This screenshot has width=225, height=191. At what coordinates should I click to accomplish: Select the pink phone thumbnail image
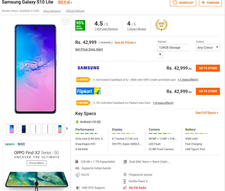point(60,129)
